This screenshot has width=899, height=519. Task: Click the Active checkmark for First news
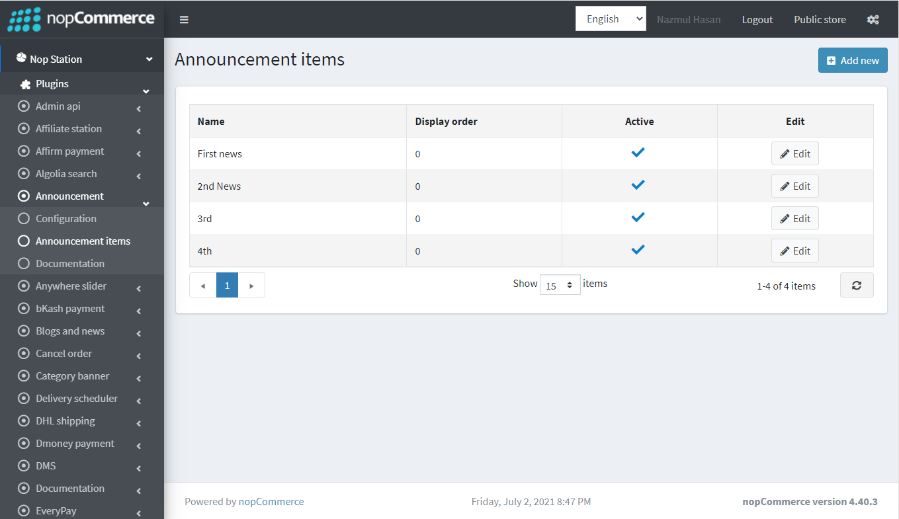coord(638,153)
